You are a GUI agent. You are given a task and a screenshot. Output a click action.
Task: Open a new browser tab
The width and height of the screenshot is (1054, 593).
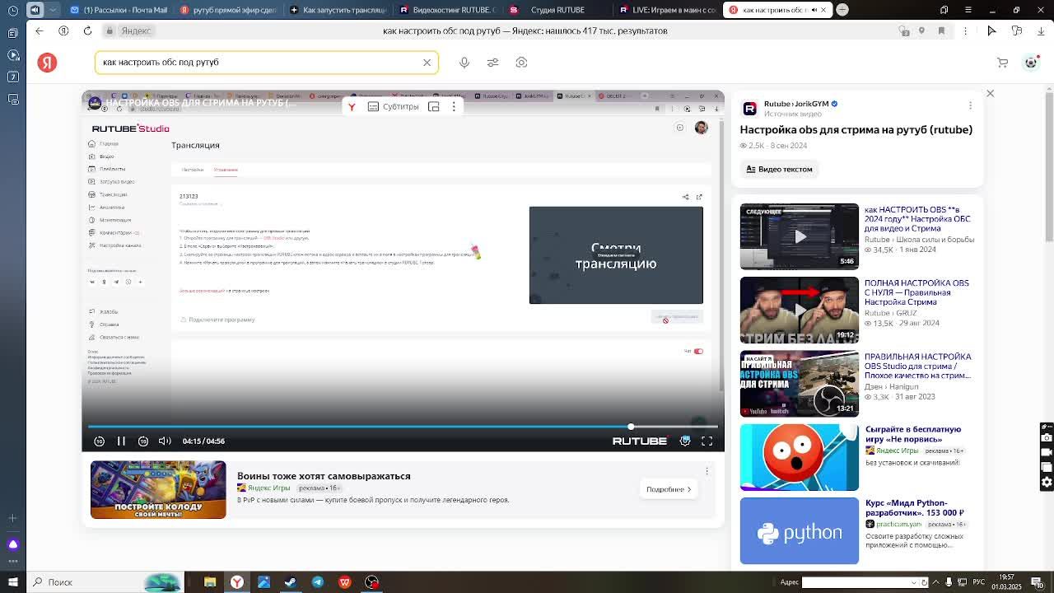click(842, 10)
